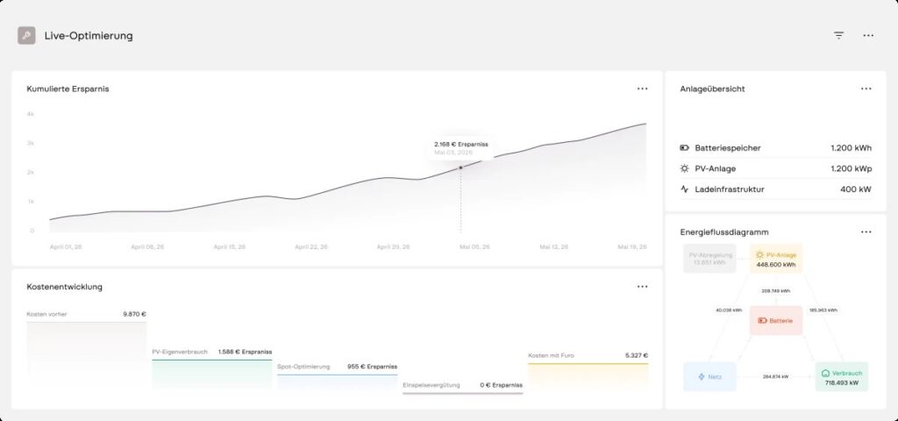The image size is (898, 421).
Task: Click the 448.600 kWh PV value
Action: tap(776, 265)
